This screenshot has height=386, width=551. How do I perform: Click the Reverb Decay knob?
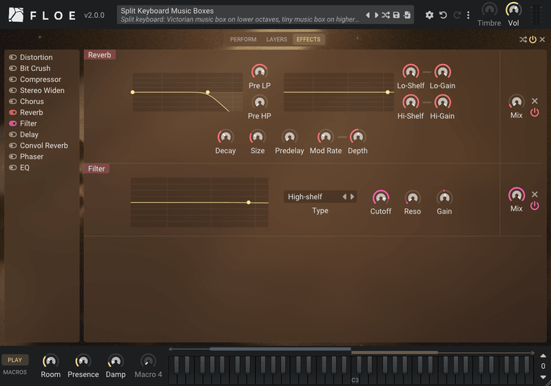(x=226, y=136)
